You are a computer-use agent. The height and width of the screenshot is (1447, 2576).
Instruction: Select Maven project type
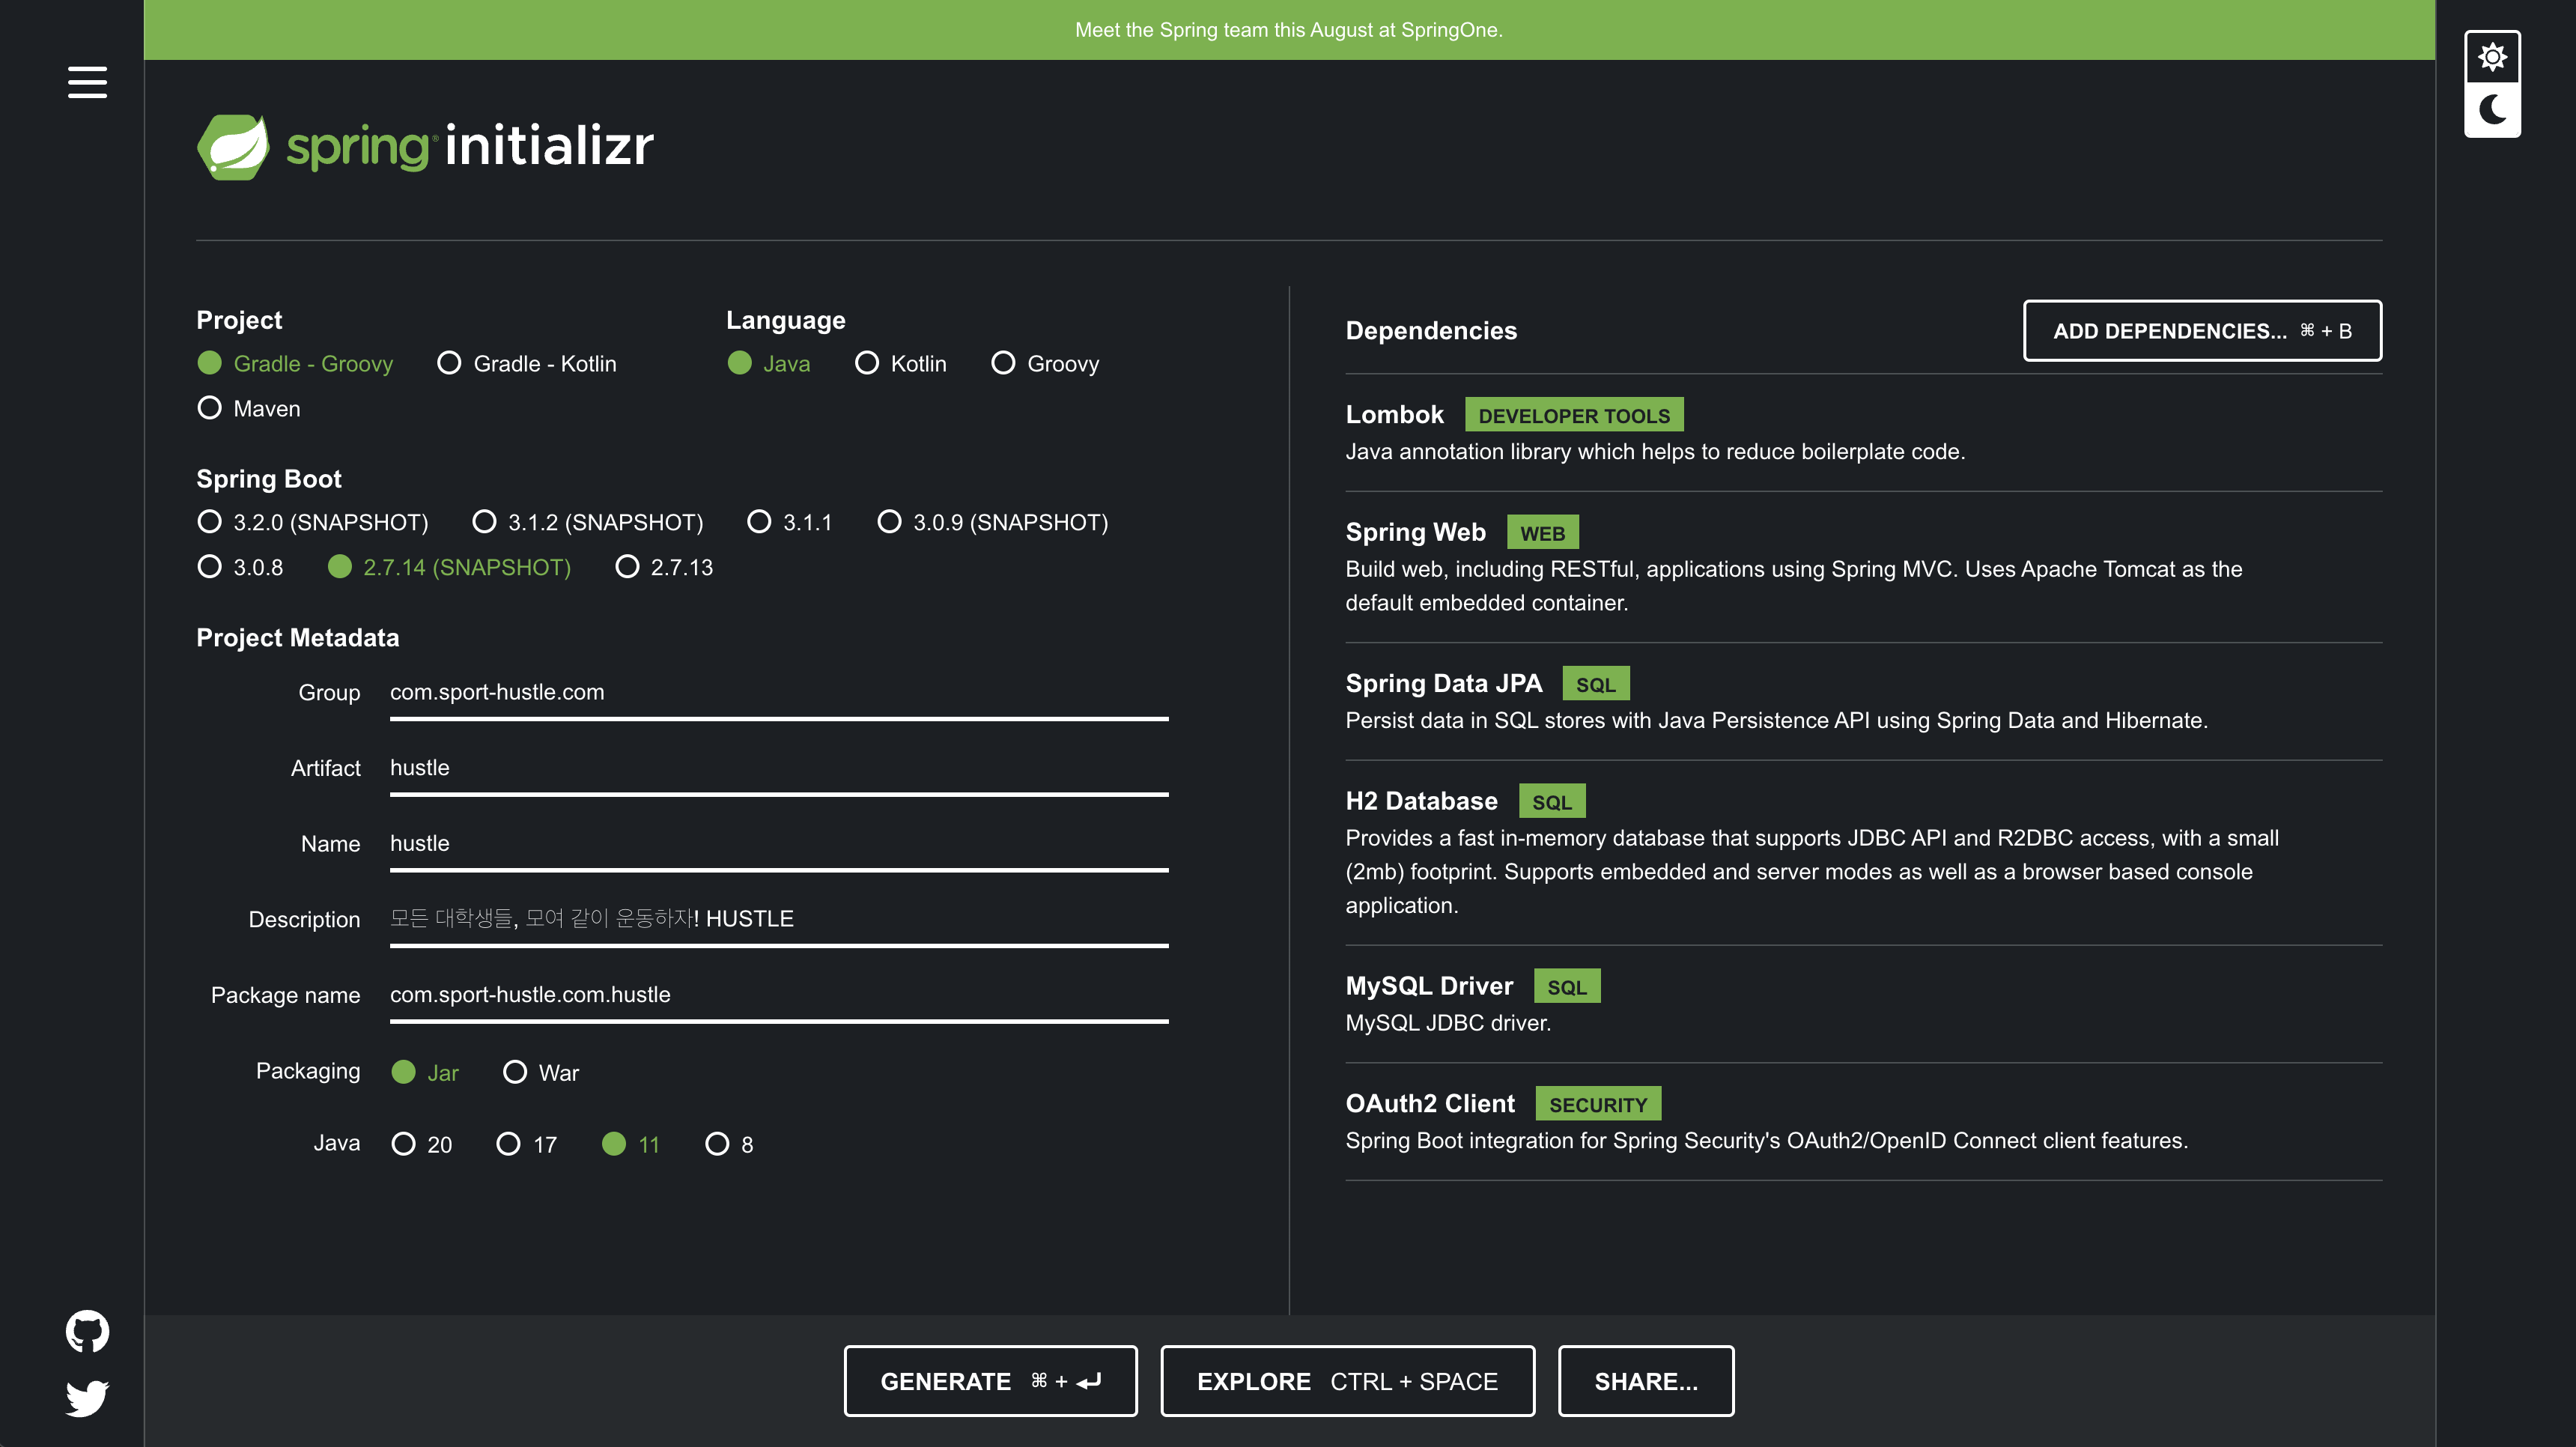coord(209,408)
